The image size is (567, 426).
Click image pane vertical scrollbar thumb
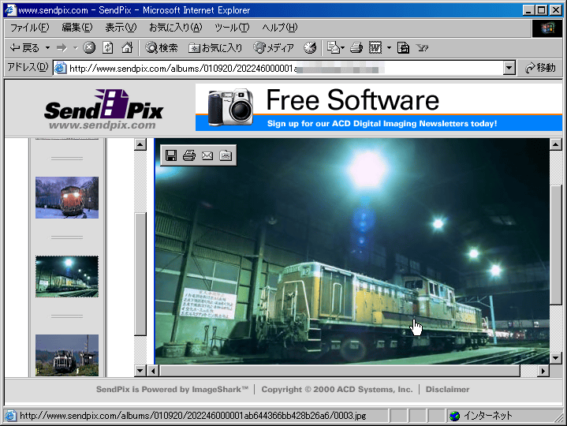556,245
